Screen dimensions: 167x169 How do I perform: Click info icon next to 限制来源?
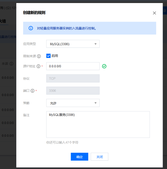tap(39, 56)
